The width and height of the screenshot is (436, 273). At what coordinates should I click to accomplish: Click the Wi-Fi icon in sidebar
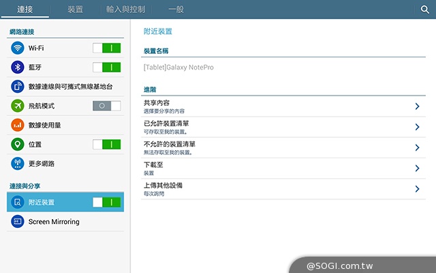(x=17, y=48)
